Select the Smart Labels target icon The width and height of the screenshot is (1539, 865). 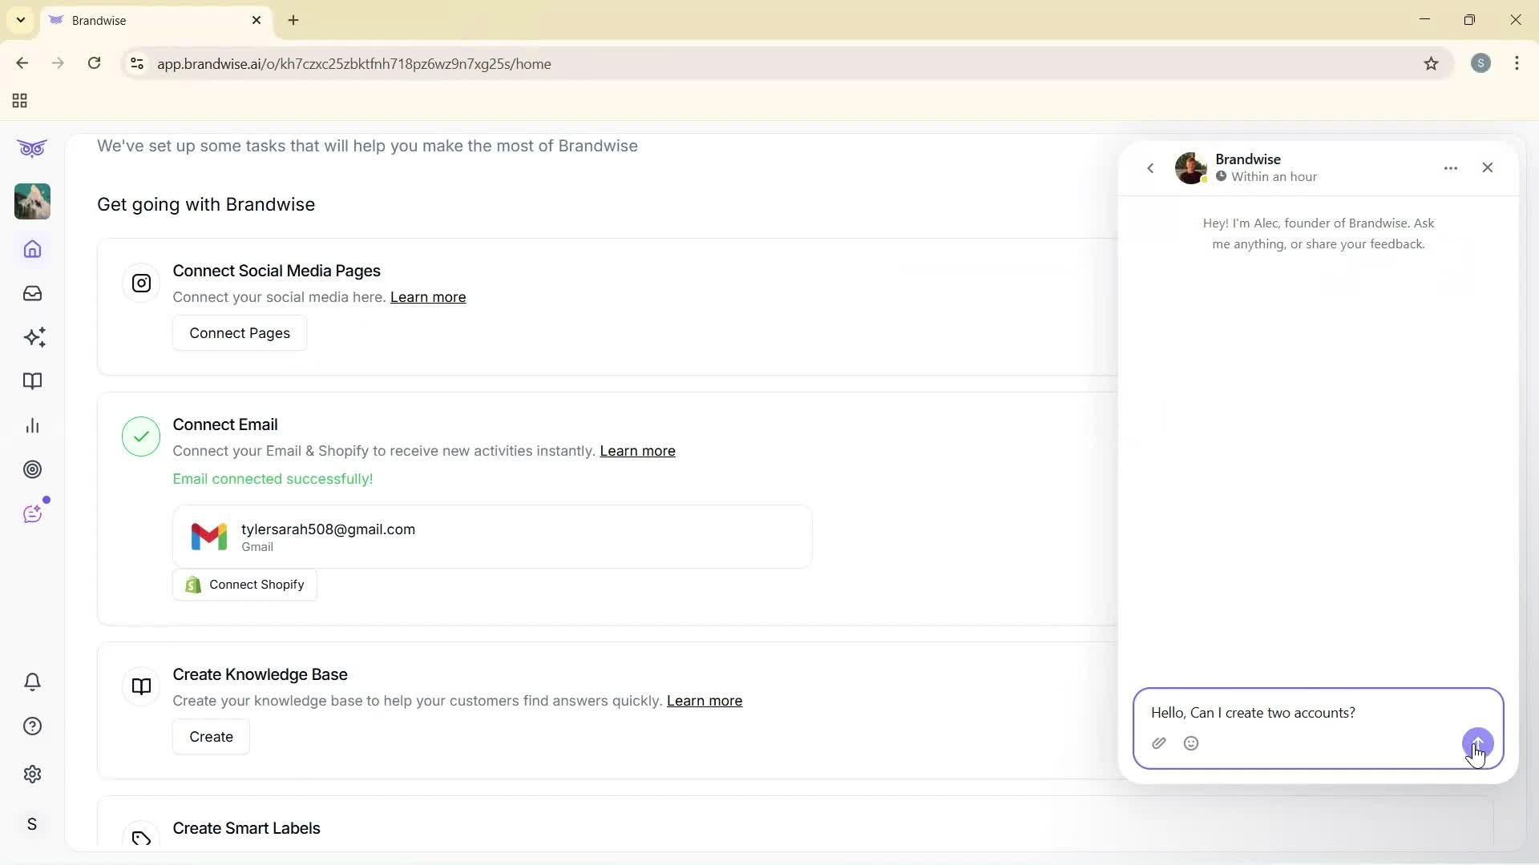32,469
